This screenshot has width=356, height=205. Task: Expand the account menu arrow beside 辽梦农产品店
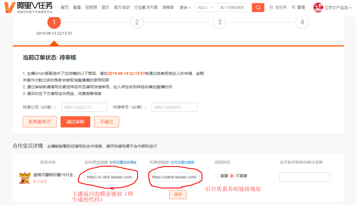[350, 8]
